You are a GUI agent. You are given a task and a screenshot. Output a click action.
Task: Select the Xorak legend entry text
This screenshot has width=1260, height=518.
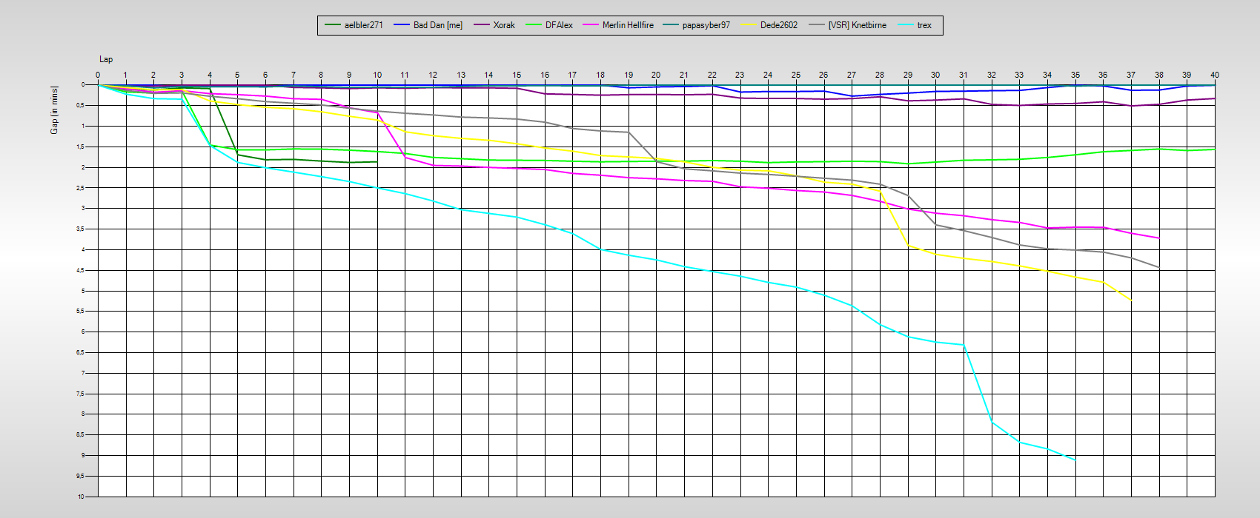[504, 25]
